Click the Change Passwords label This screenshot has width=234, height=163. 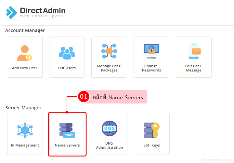point(151,68)
